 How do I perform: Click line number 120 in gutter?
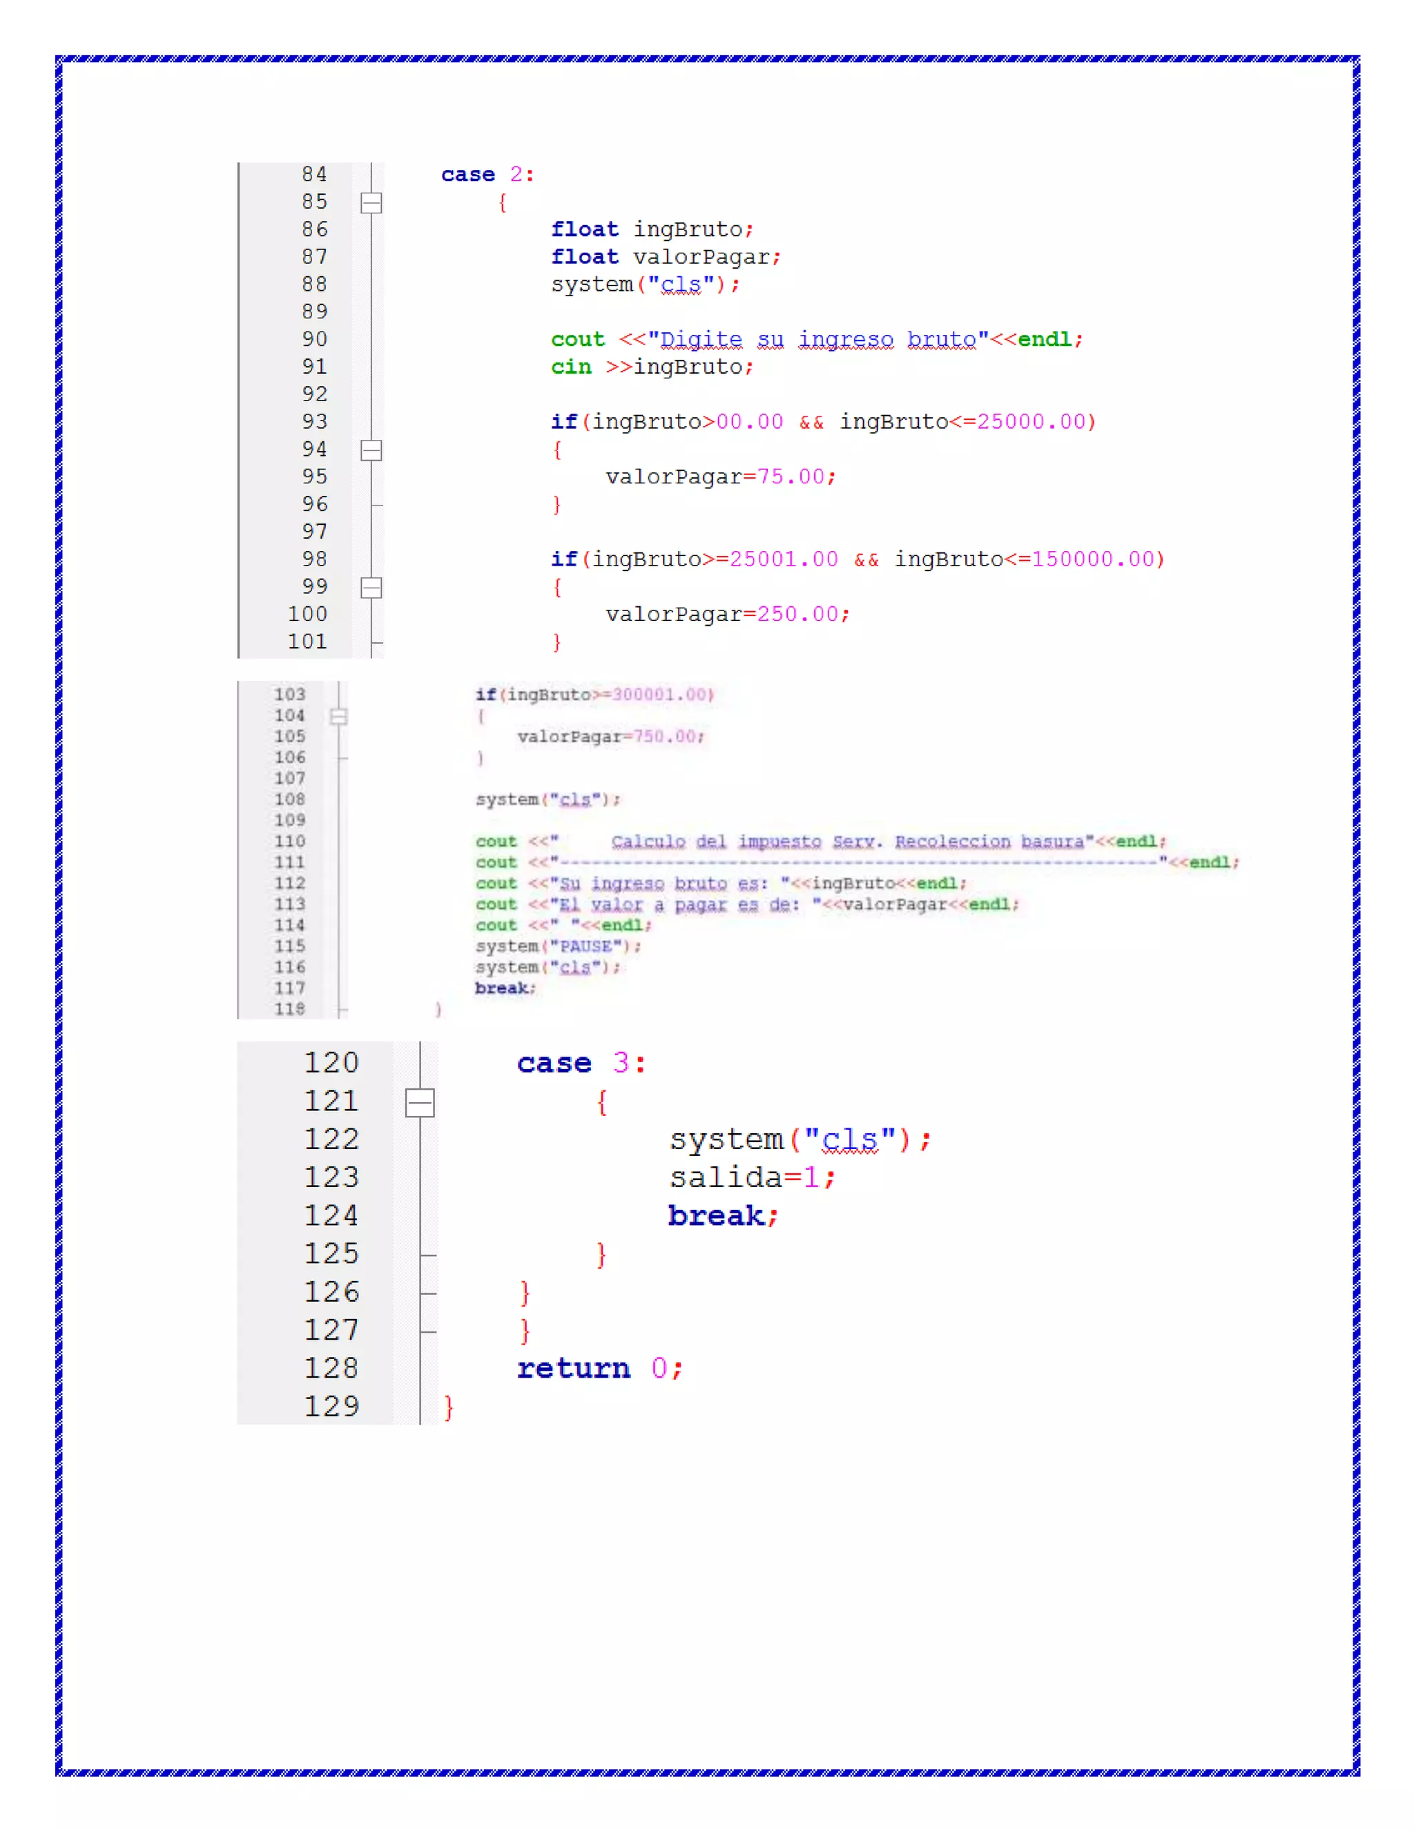click(x=331, y=1063)
